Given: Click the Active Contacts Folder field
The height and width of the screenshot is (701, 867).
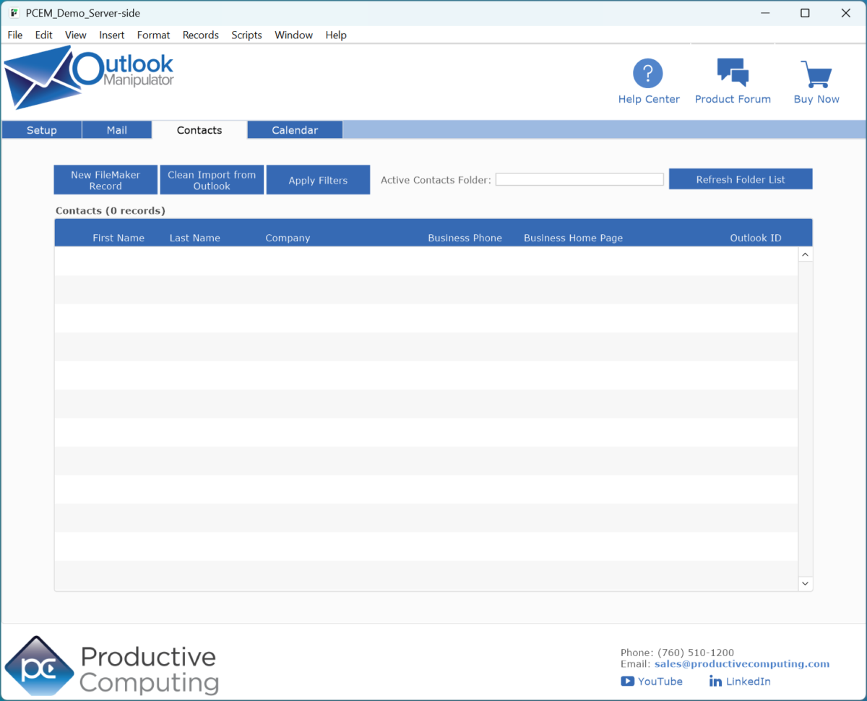Looking at the screenshot, I should [x=579, y=179].
